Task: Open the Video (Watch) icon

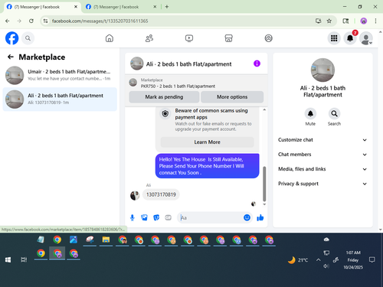Action: click(x=189, y=38)
